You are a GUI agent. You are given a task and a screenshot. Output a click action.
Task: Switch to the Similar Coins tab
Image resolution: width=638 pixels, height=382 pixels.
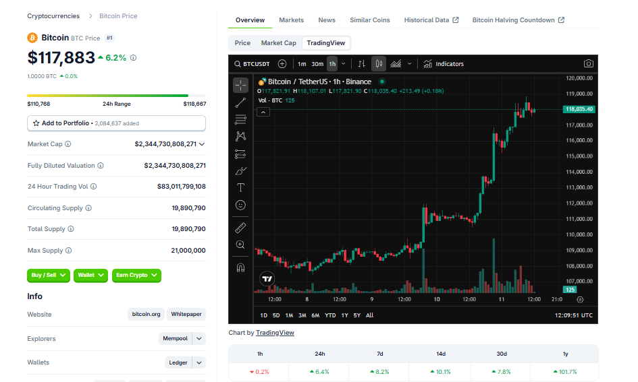(370, 20)
